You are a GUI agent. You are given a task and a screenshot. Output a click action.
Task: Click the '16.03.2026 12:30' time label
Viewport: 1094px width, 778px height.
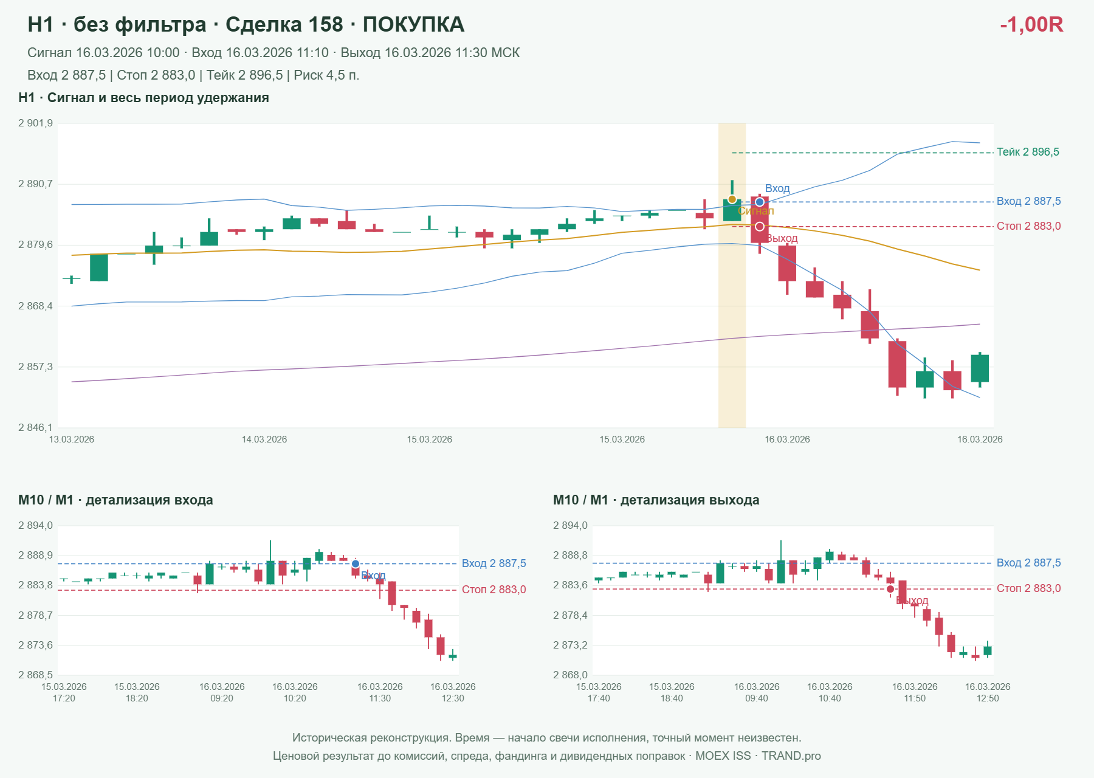click(x=453, y=692)
